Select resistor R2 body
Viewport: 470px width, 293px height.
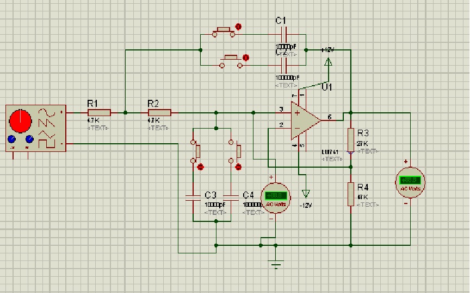click(x=159, y=113)
